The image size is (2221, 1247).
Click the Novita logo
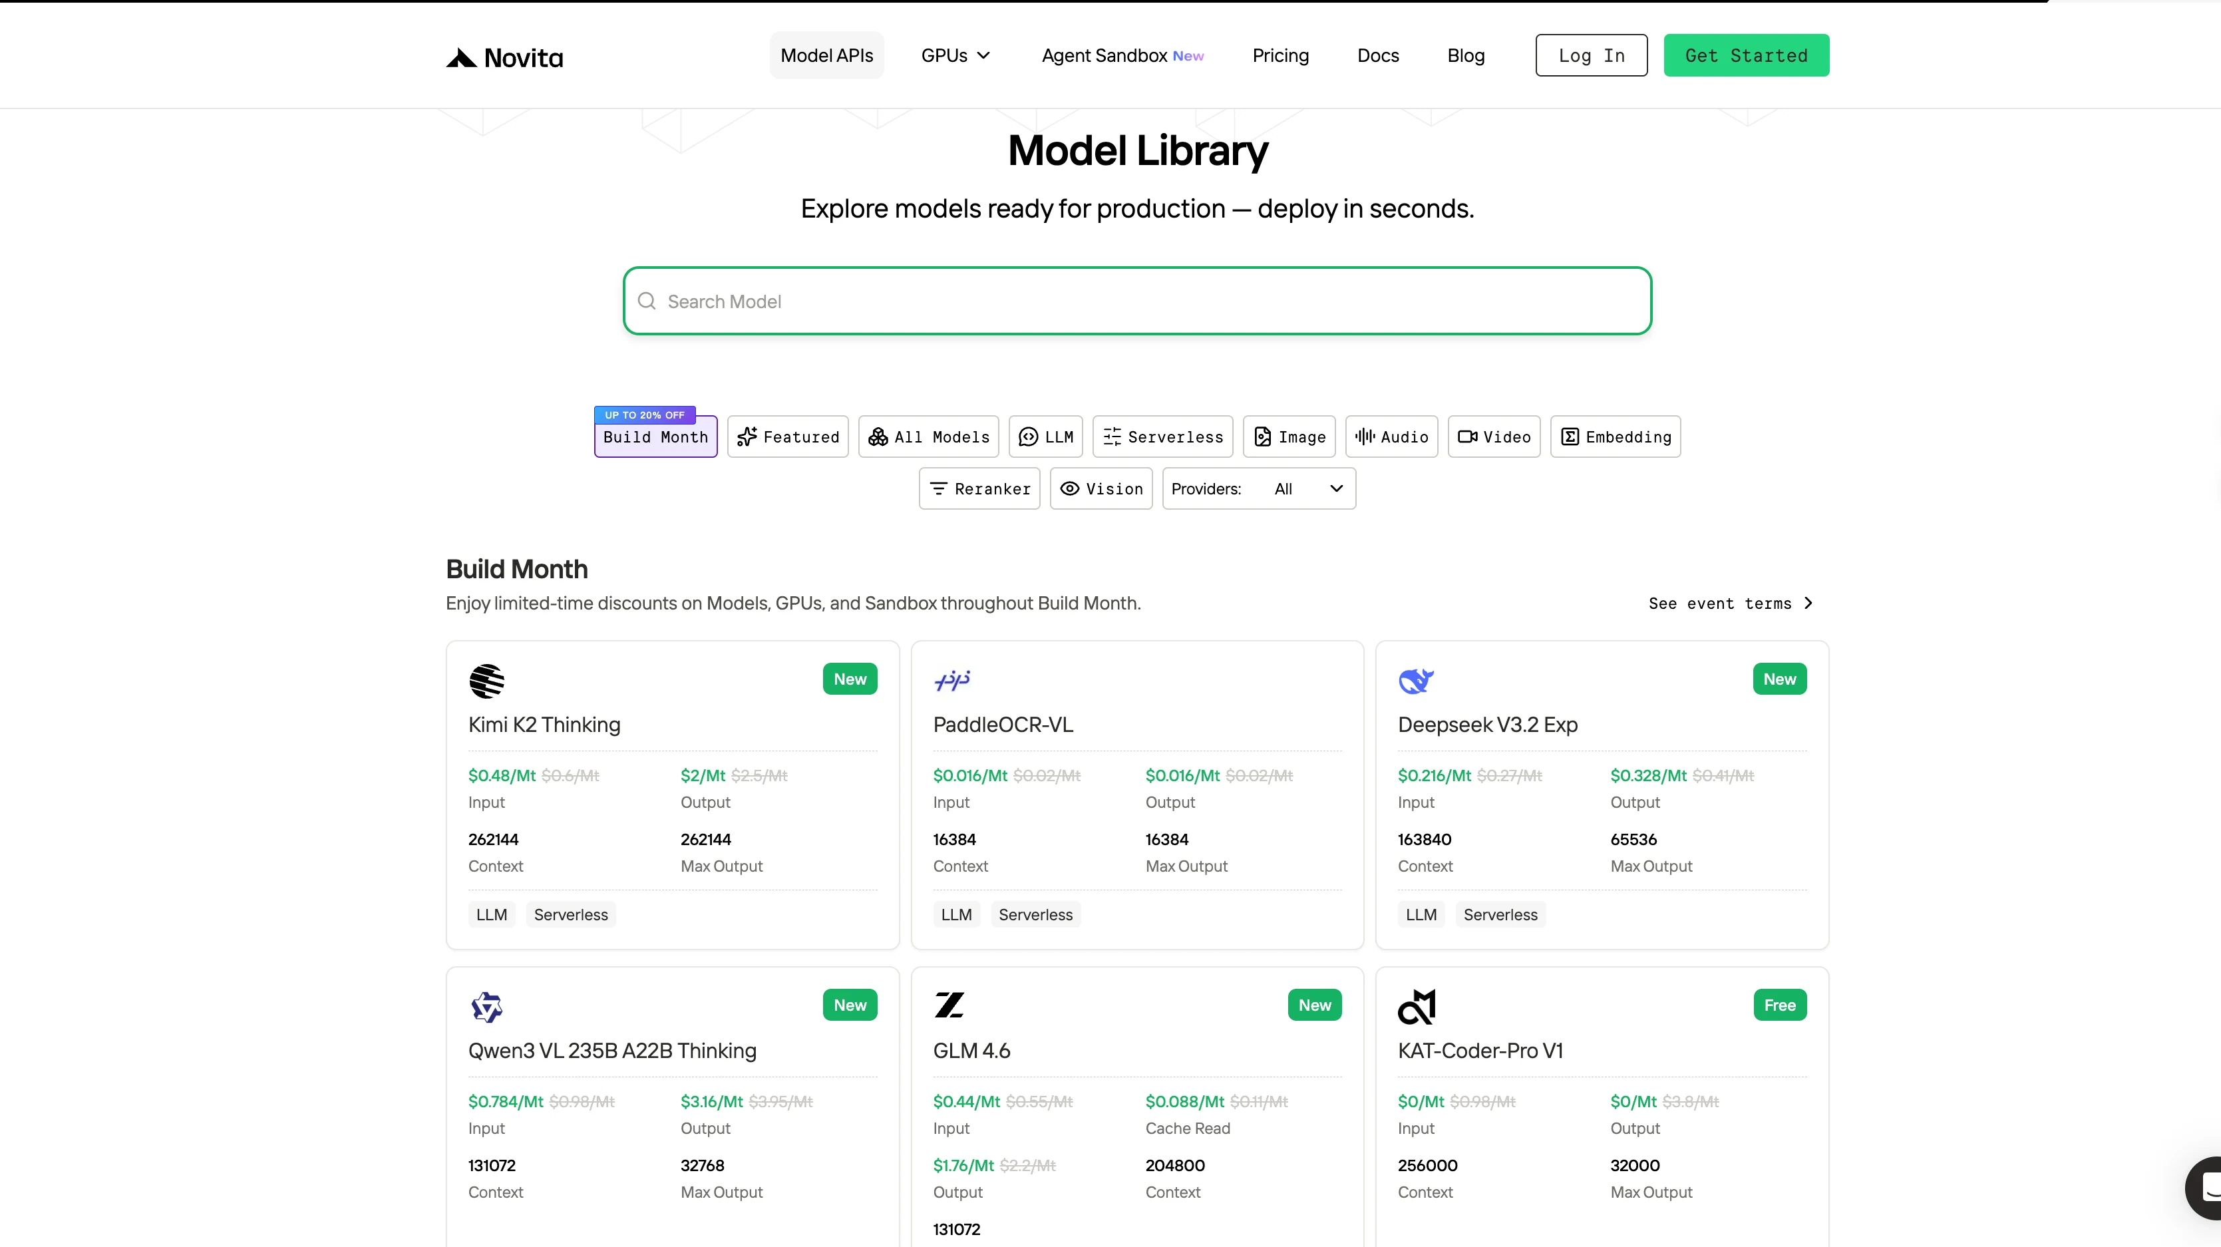pos(504,57)
